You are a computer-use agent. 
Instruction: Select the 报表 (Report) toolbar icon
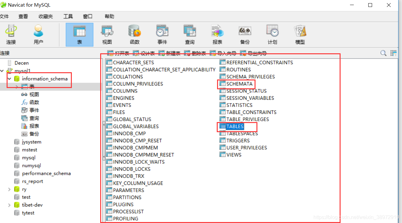coord(217,35)
